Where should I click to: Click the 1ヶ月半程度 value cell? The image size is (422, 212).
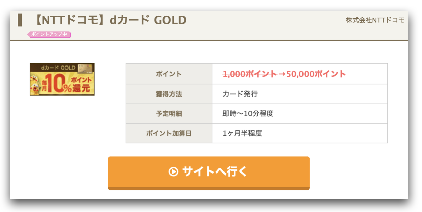(300, 133)
